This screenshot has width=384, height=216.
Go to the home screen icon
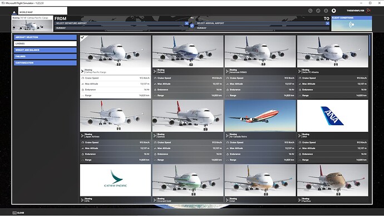point(14,12)
